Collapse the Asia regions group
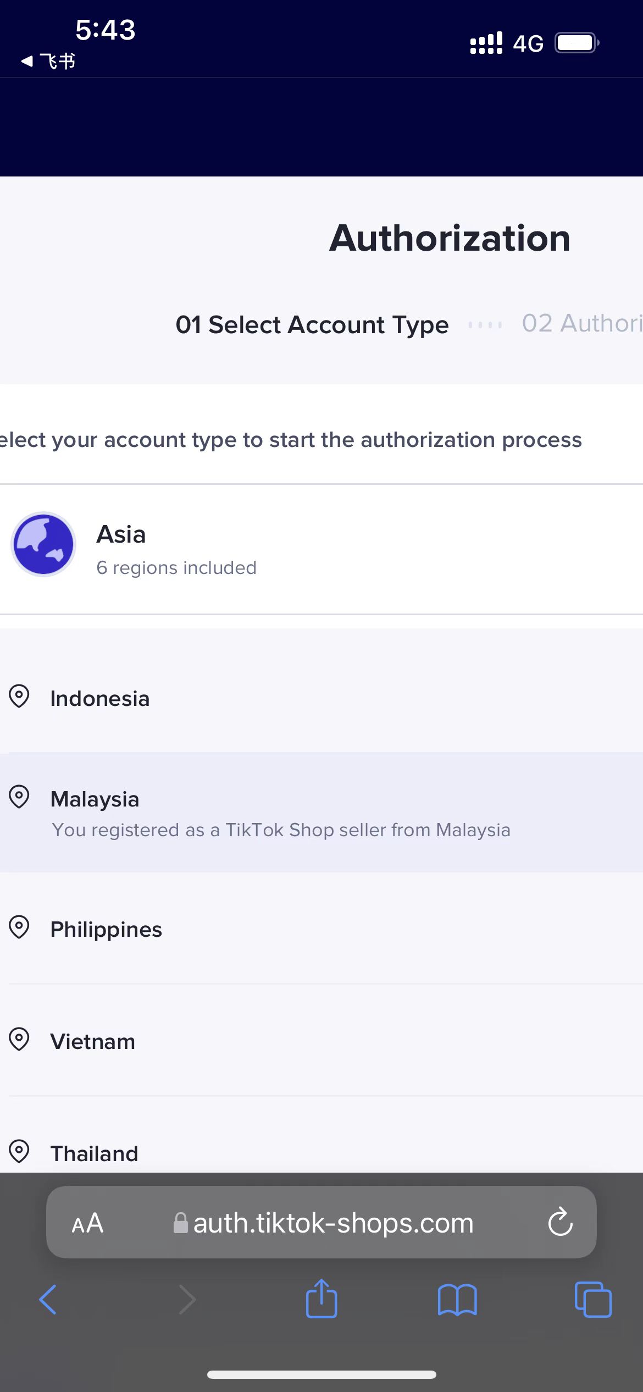 coord(321,549)
